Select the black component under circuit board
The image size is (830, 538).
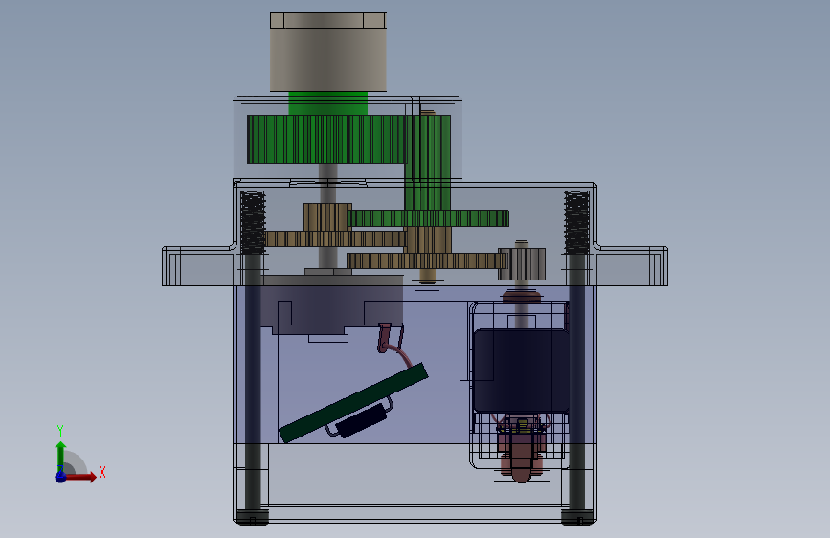click(x=362, y=420)
